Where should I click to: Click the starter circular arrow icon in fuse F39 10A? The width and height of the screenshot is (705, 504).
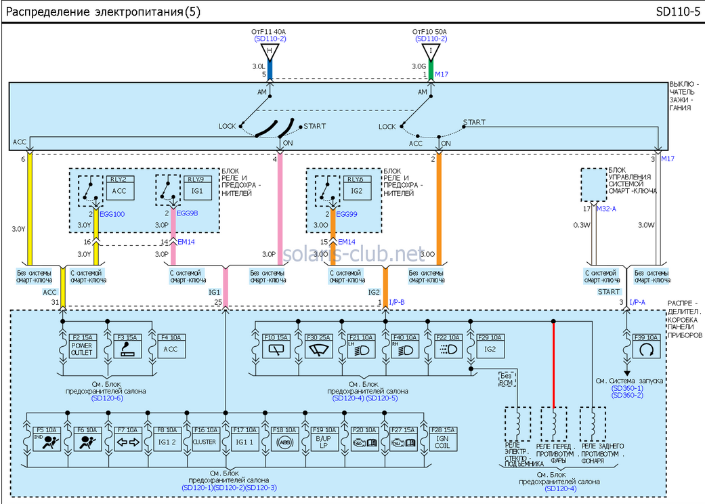[x=646, y=350]
